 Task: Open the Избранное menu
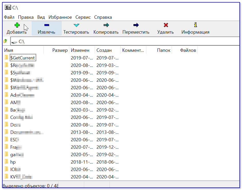[x=60, y=17]
